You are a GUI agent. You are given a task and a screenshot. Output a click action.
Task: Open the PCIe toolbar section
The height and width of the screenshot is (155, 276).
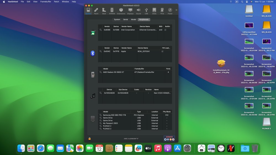[x=162, y=11]
